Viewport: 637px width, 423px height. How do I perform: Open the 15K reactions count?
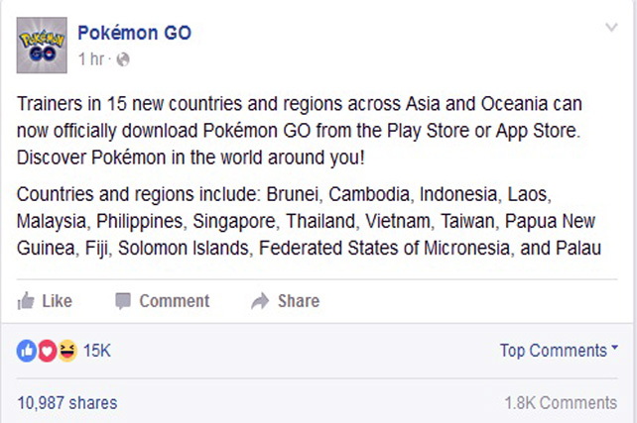pos(97,350)
